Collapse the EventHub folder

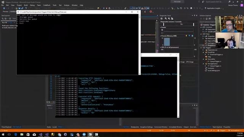tap(203, 53)
